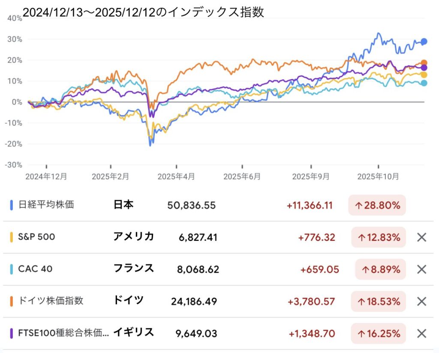The height and width of the screenshot is (353, 439).
Task: Click the yellow S&P 500 color marker
Action: click(11, 237)
